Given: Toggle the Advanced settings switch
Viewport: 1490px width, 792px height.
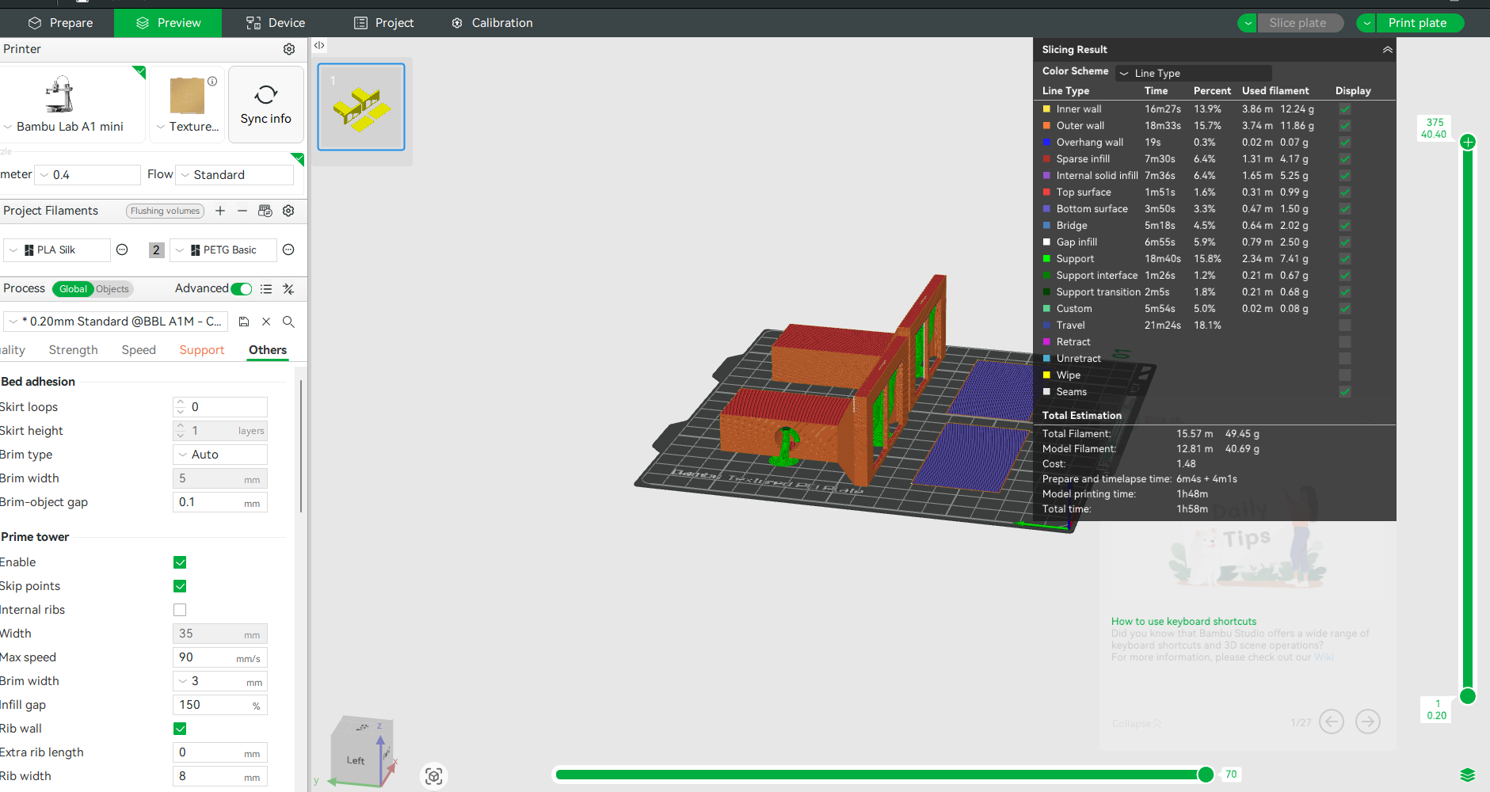Looking at the screenshot, I should coord(242,289).
